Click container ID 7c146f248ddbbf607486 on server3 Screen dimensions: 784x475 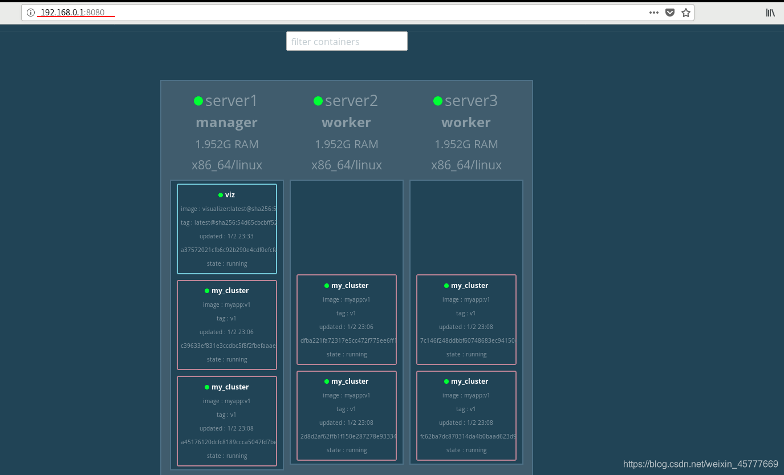pos(468,341)
